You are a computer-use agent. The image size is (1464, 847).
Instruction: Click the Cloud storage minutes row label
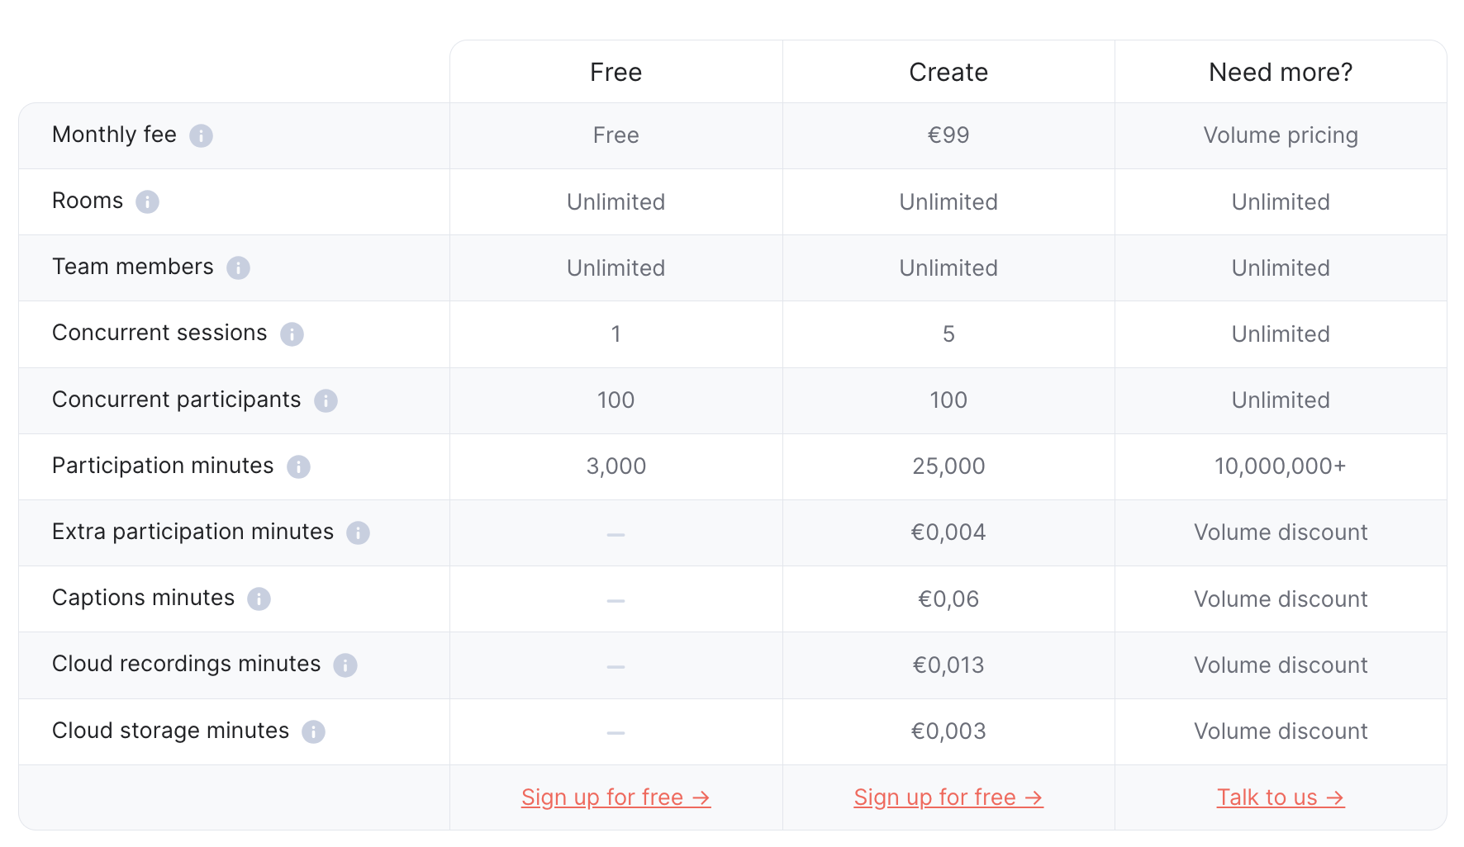(170, 731)
